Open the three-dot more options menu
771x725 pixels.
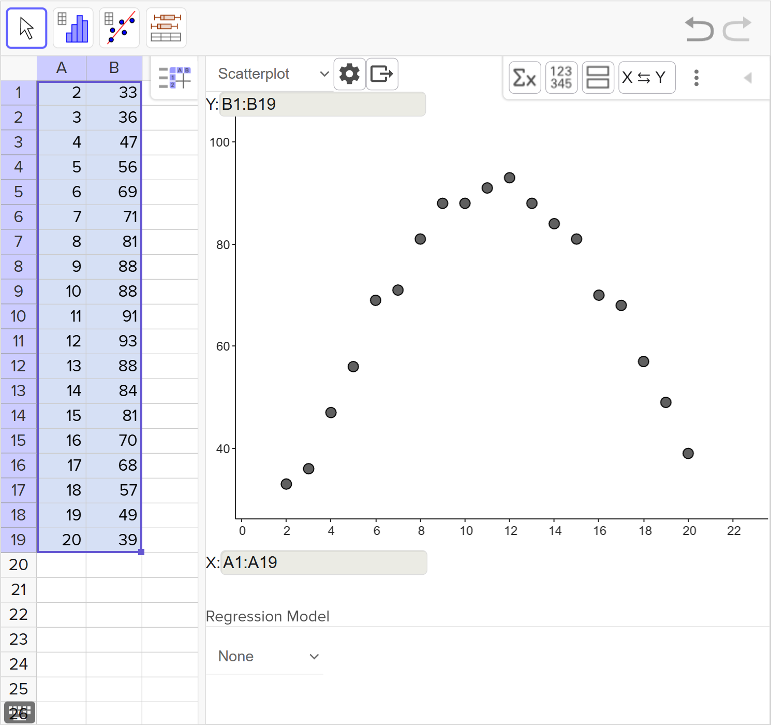696,78
